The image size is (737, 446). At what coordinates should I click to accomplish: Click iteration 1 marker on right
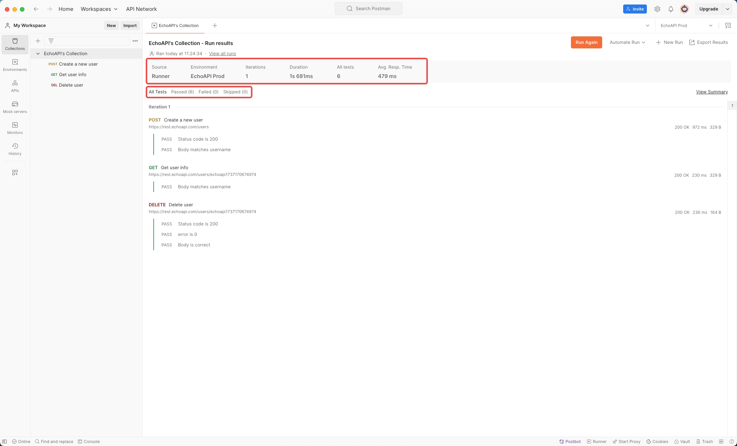tap(732, 106)
